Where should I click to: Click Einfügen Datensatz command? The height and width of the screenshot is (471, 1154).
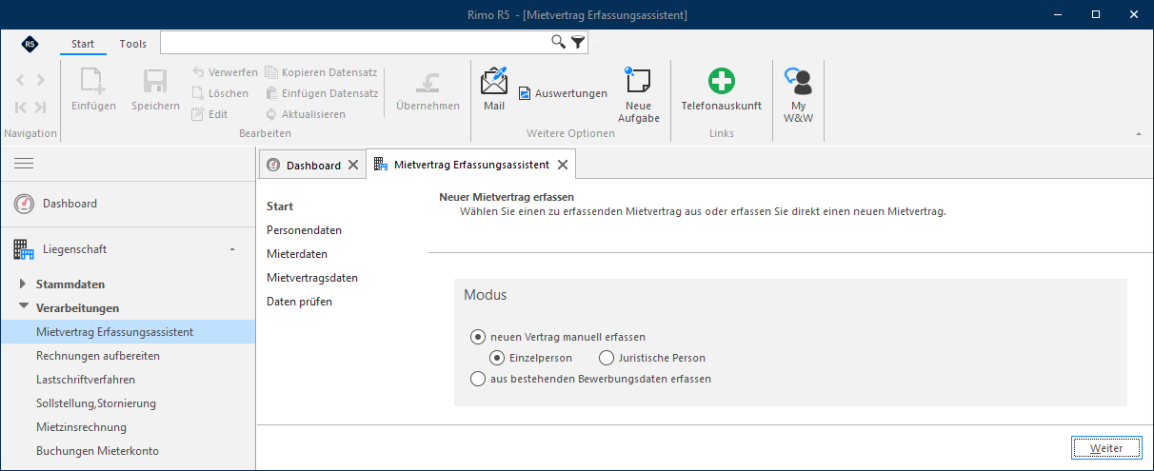(321, 93)
